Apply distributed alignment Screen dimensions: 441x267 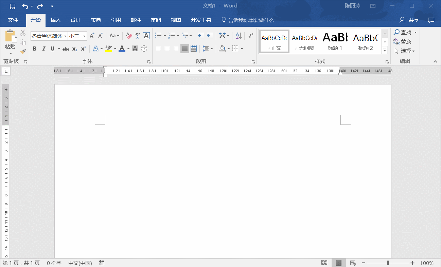point(194,49)
